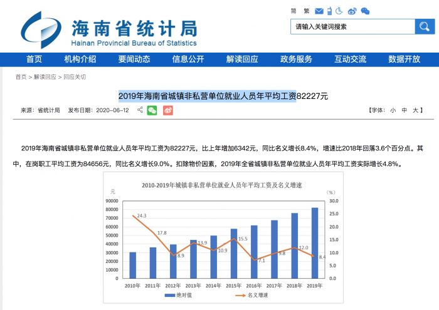Open the 首页 navigation tab
The height and width of the screenshot is (310, 439).
(x=34, y=59)
